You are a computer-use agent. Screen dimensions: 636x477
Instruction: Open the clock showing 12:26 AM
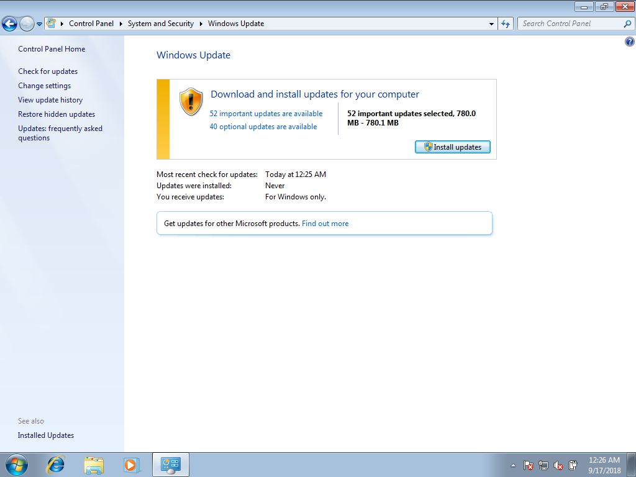[x=604, y=465]
